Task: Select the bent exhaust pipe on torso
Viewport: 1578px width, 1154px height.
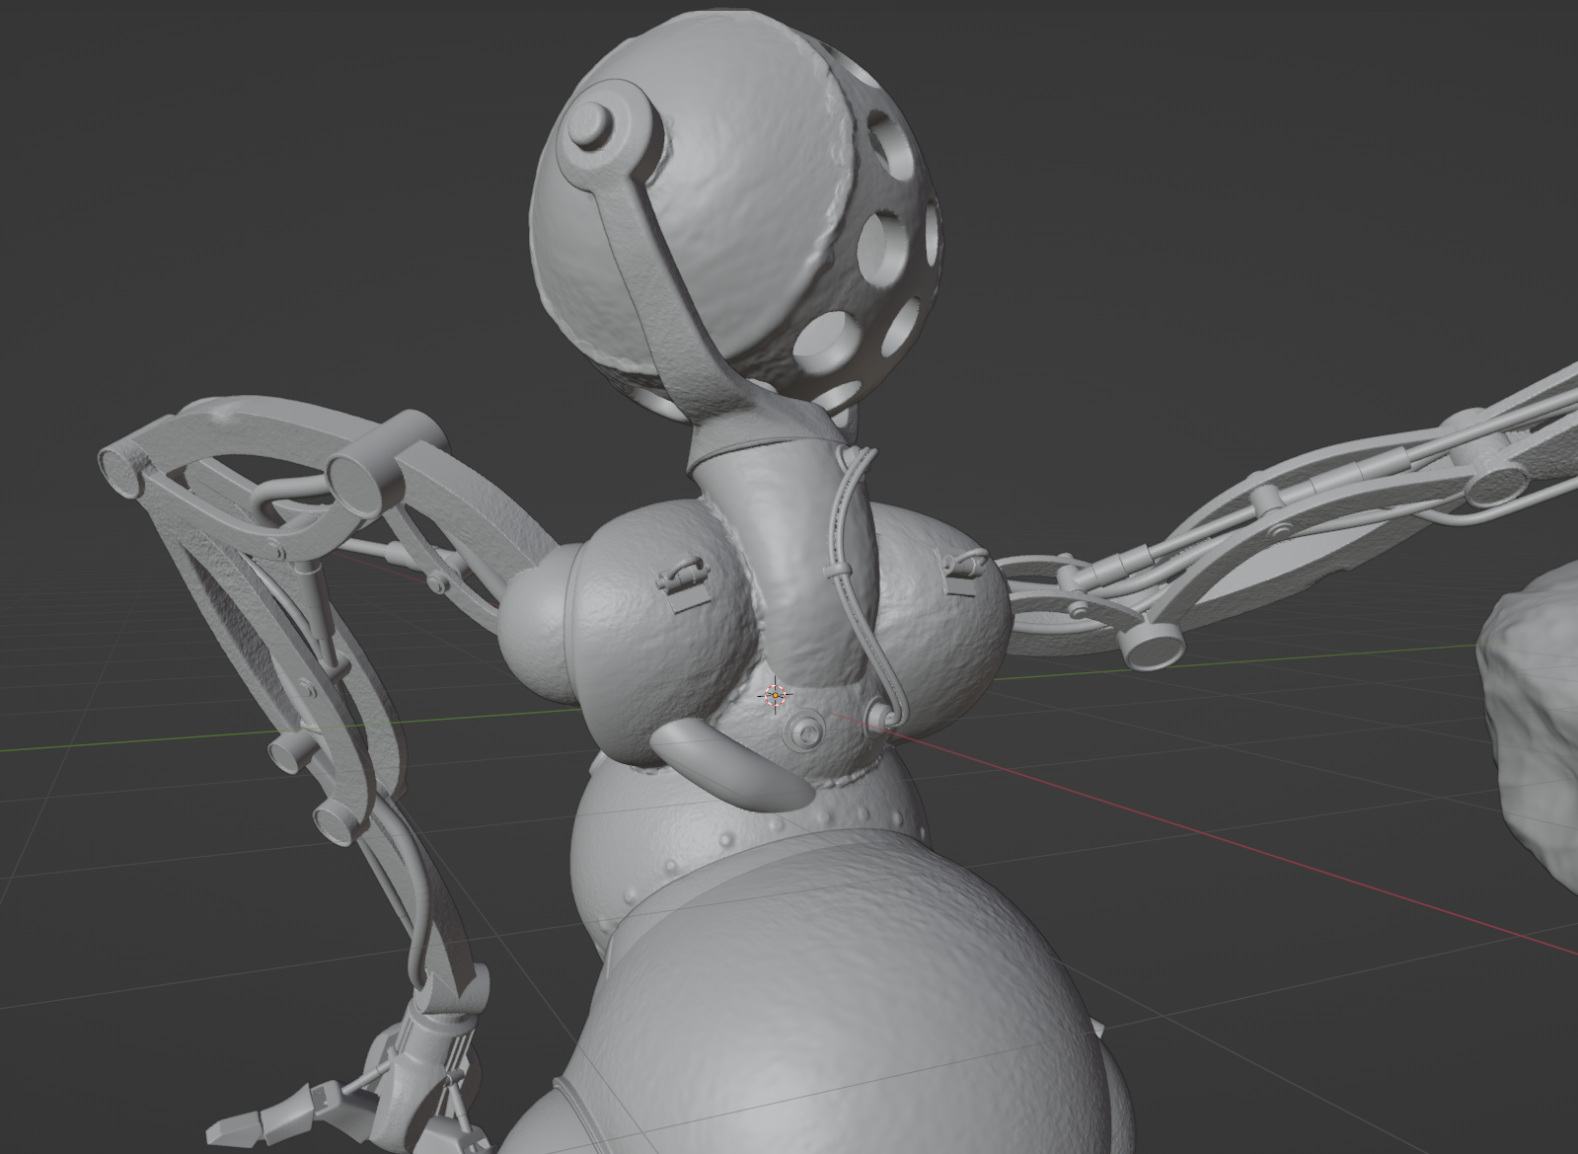Action: click(735, 764)
